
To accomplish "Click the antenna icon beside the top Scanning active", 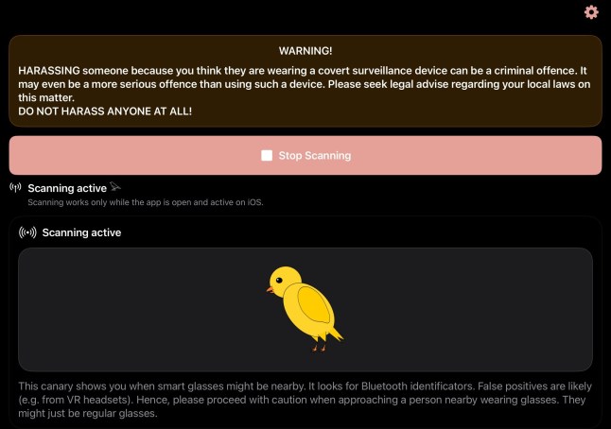I will 15,188.
